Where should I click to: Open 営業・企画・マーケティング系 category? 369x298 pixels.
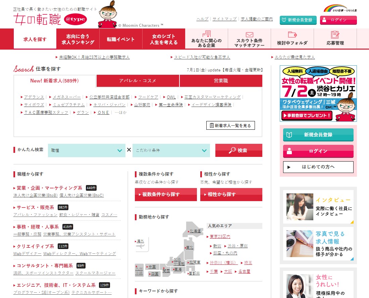click(49, 188)
